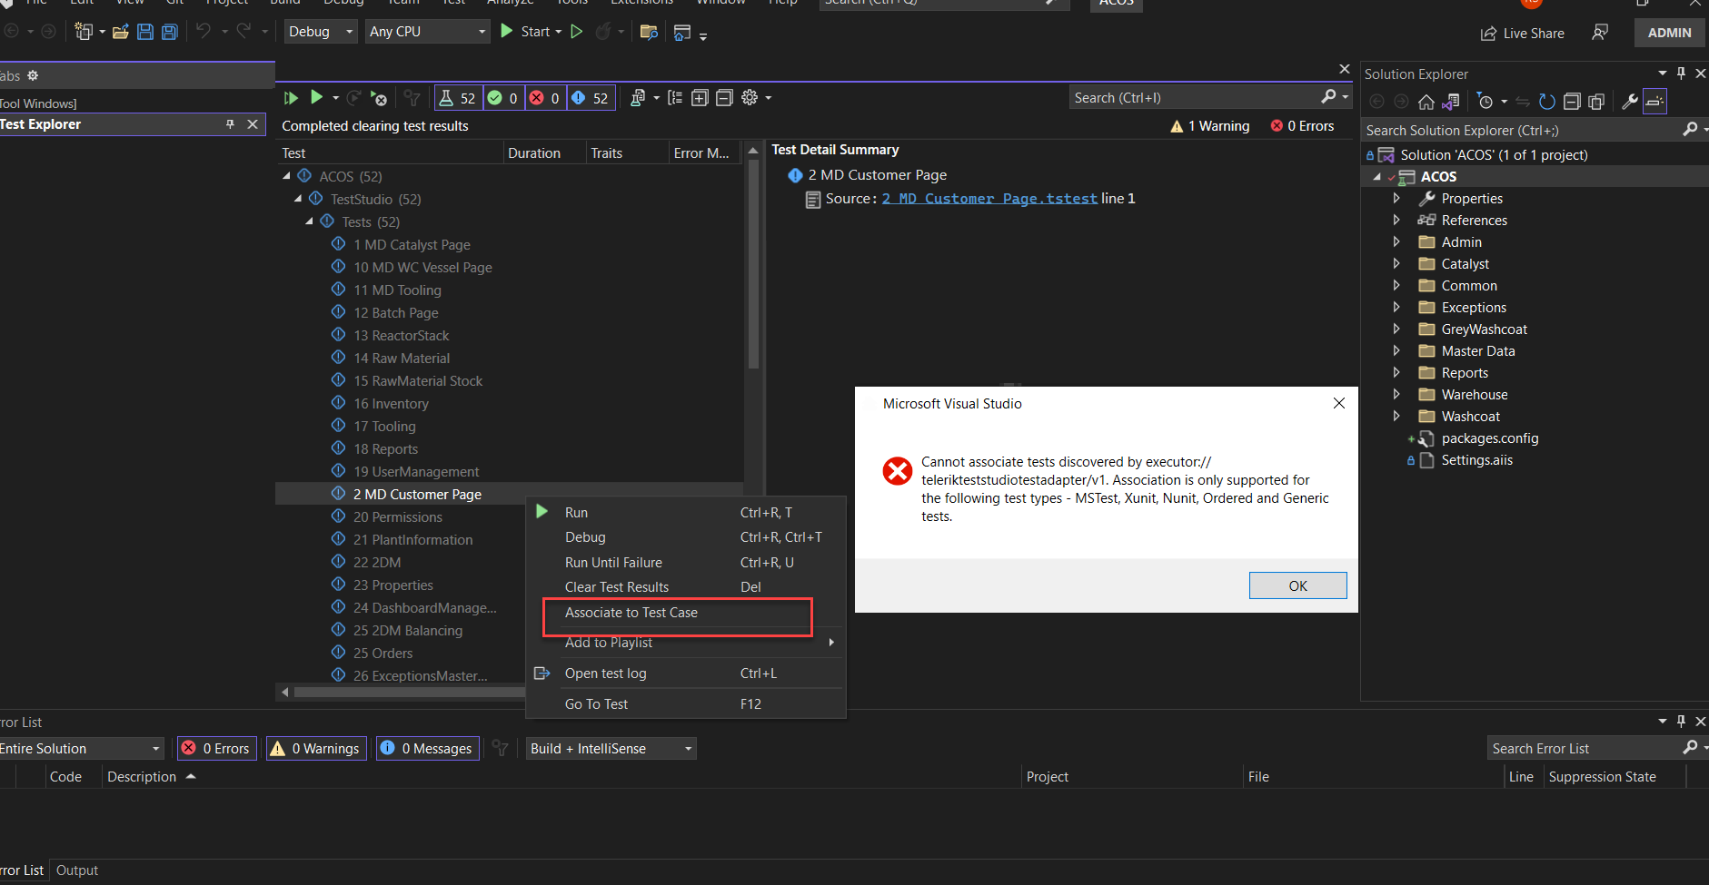Toggle the passed tests filter
The height and width of the screenshot is (885, 1709).
point(502,97)
